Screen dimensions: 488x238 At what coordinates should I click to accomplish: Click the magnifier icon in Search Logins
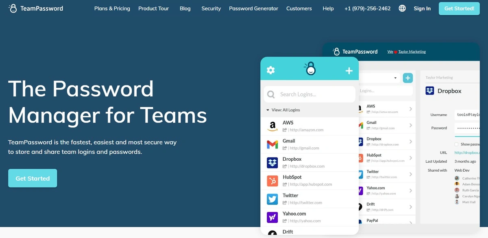pyautogui.click(x=271, y=94)
